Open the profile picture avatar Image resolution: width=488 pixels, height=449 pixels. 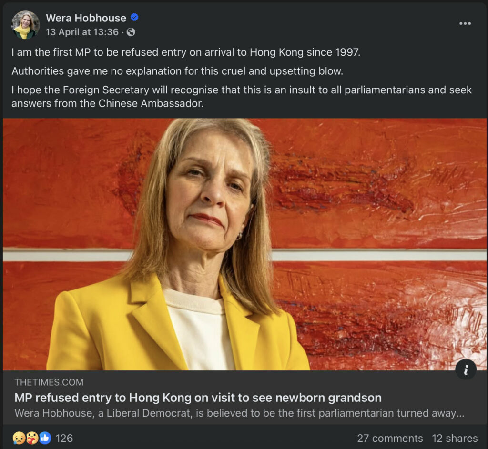[25, 25]
